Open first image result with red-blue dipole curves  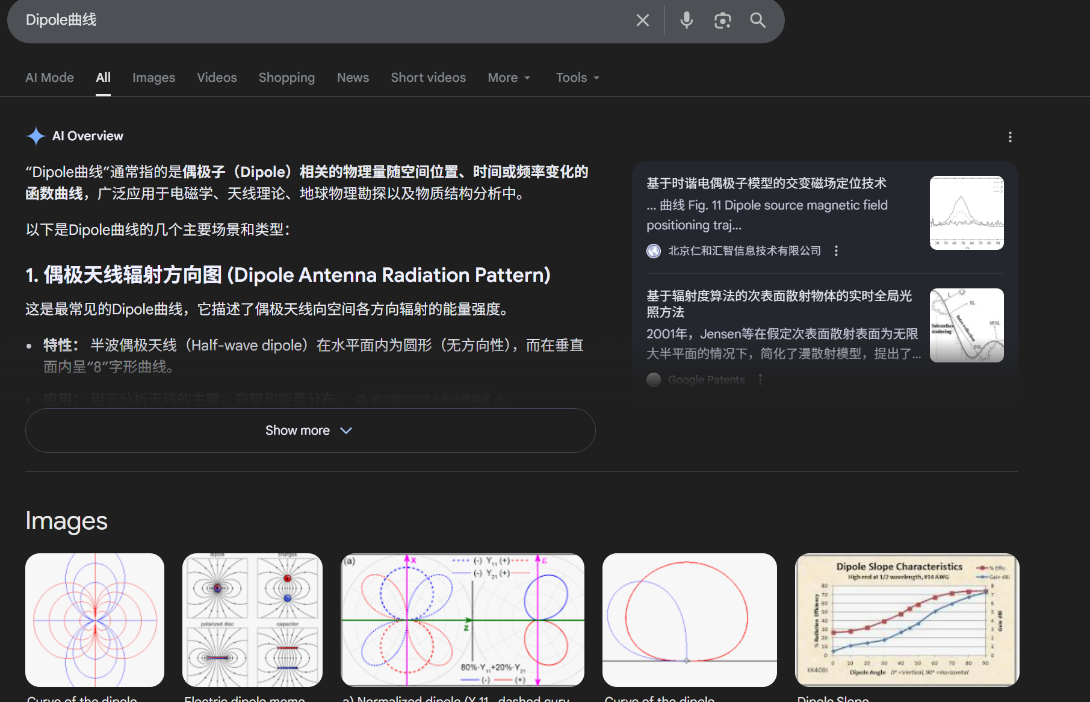[x=94, y=620]
